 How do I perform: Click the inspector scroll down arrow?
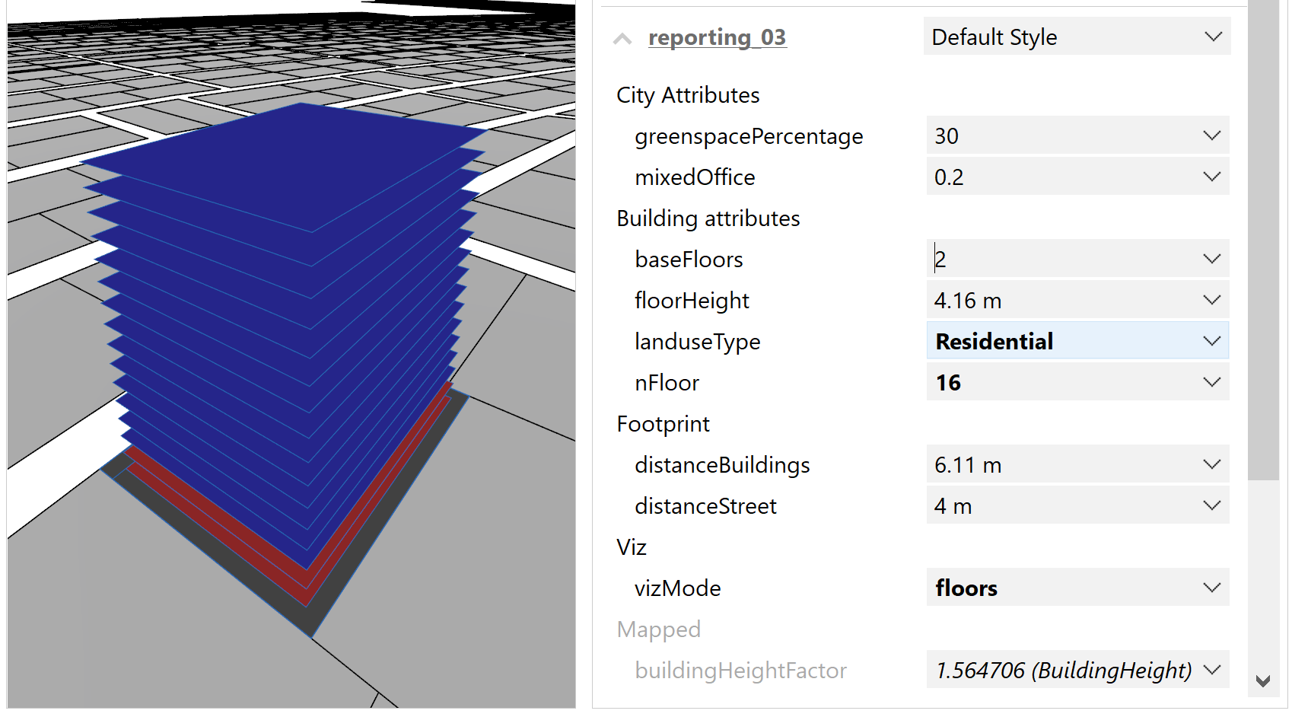pos(1263,681)
